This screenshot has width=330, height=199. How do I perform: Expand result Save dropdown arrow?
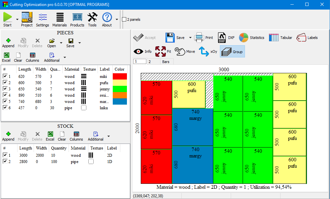[x=190, y=38]
